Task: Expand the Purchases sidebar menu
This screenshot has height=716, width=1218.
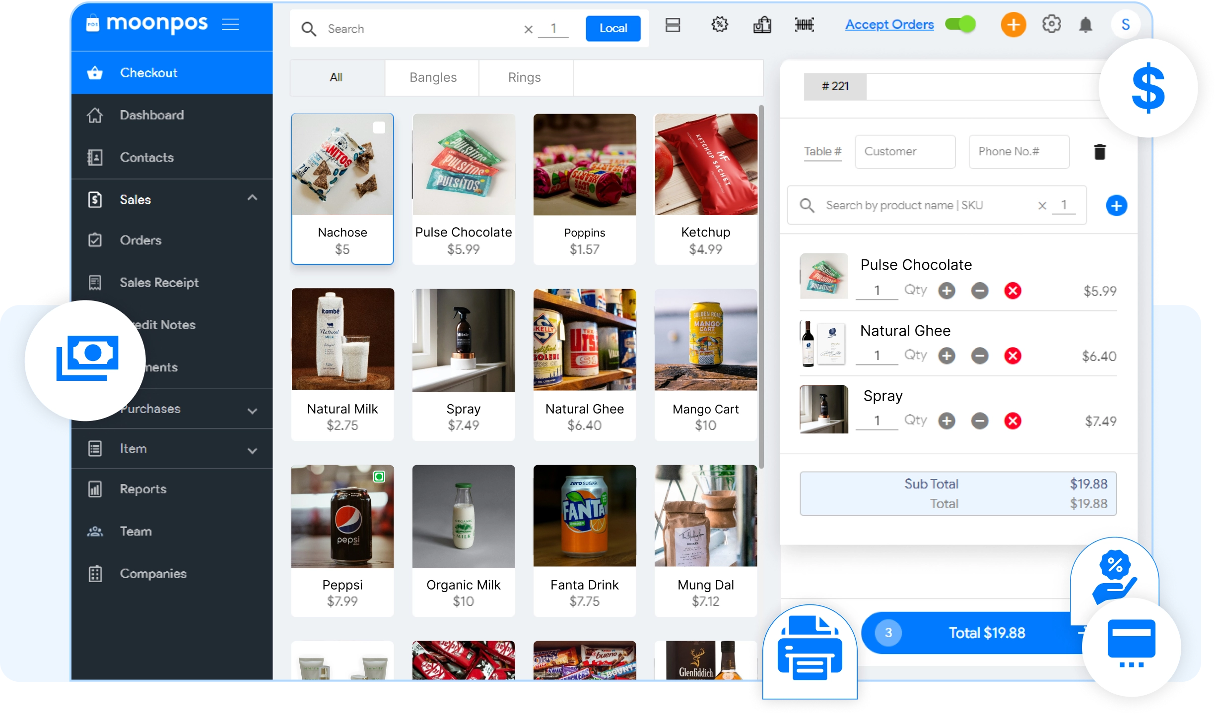Action: coord(252,411)
